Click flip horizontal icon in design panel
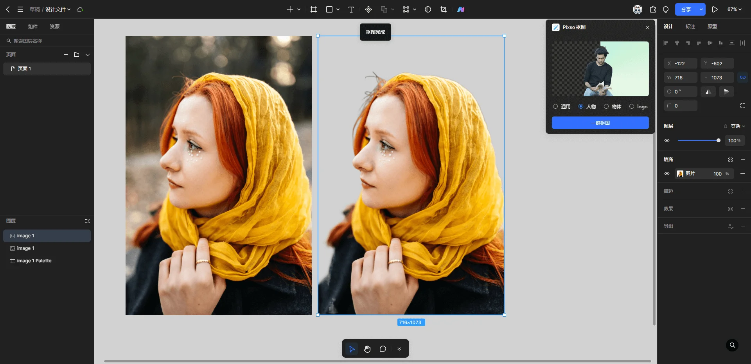Image resolution: width=751 pixels, height=364 pixels. point(708,91)
